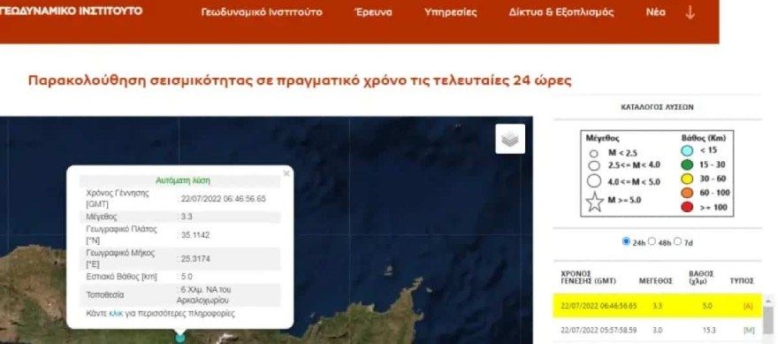Click the red '>= 100' depth legend circle
Viewport: 778px width, 344px height.
pyautogui.click(x=687, y=207)
